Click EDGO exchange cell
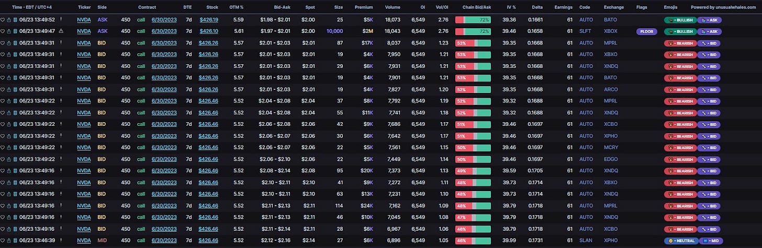This screenshot has width=762, height=248. [x=611, y=159]
